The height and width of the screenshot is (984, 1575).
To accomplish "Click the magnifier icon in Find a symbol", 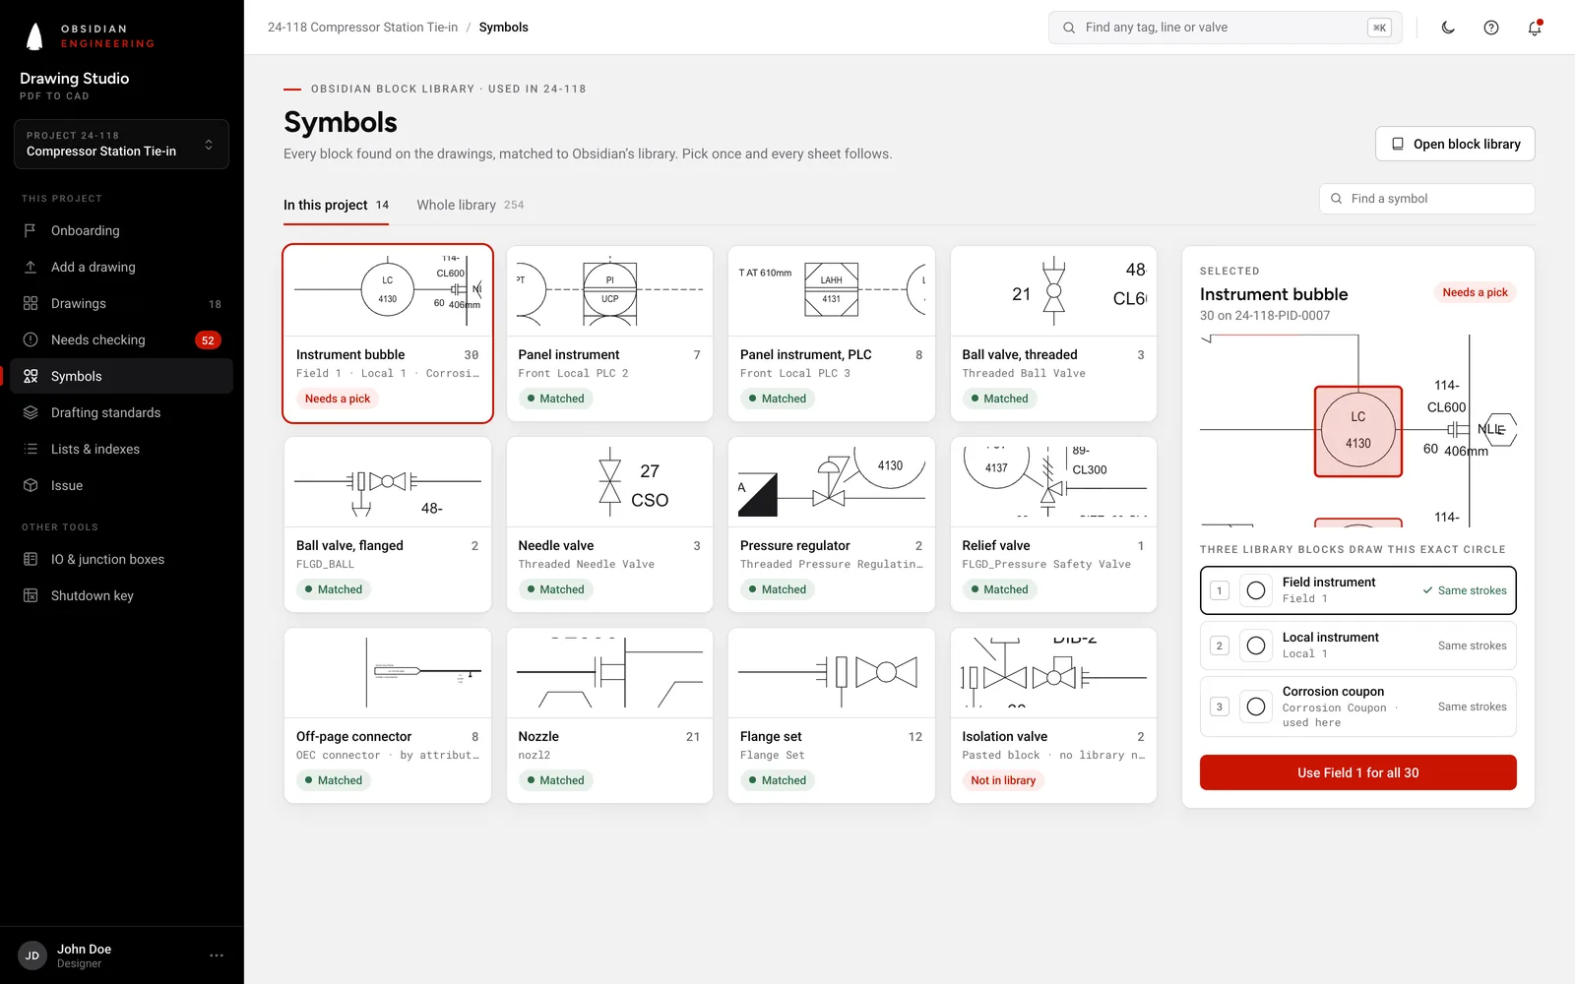I will 1337,199.
